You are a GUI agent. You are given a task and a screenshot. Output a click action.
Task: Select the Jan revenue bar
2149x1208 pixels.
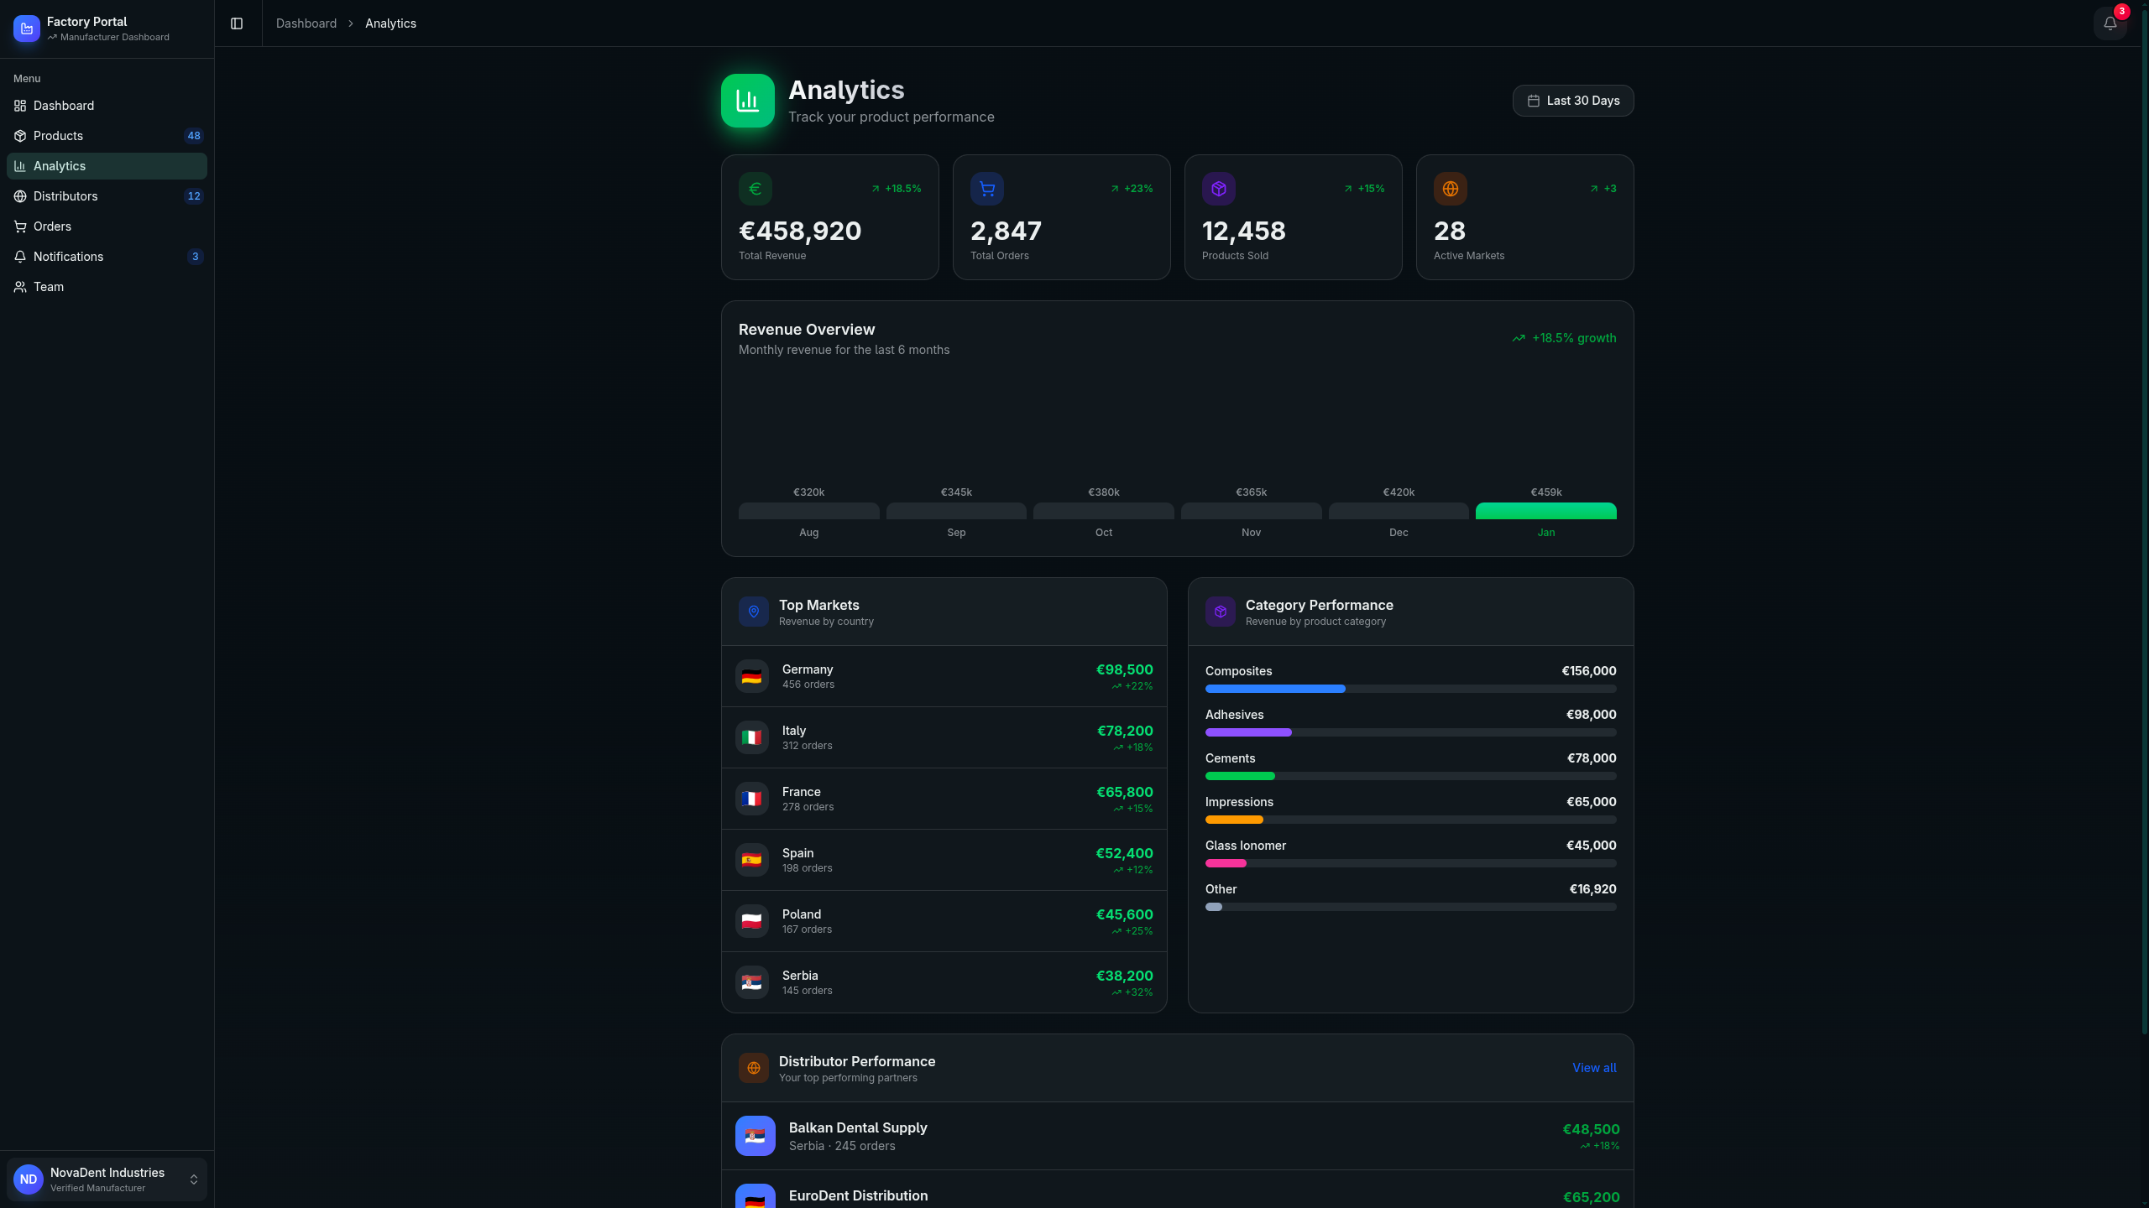pos(1545,511)
